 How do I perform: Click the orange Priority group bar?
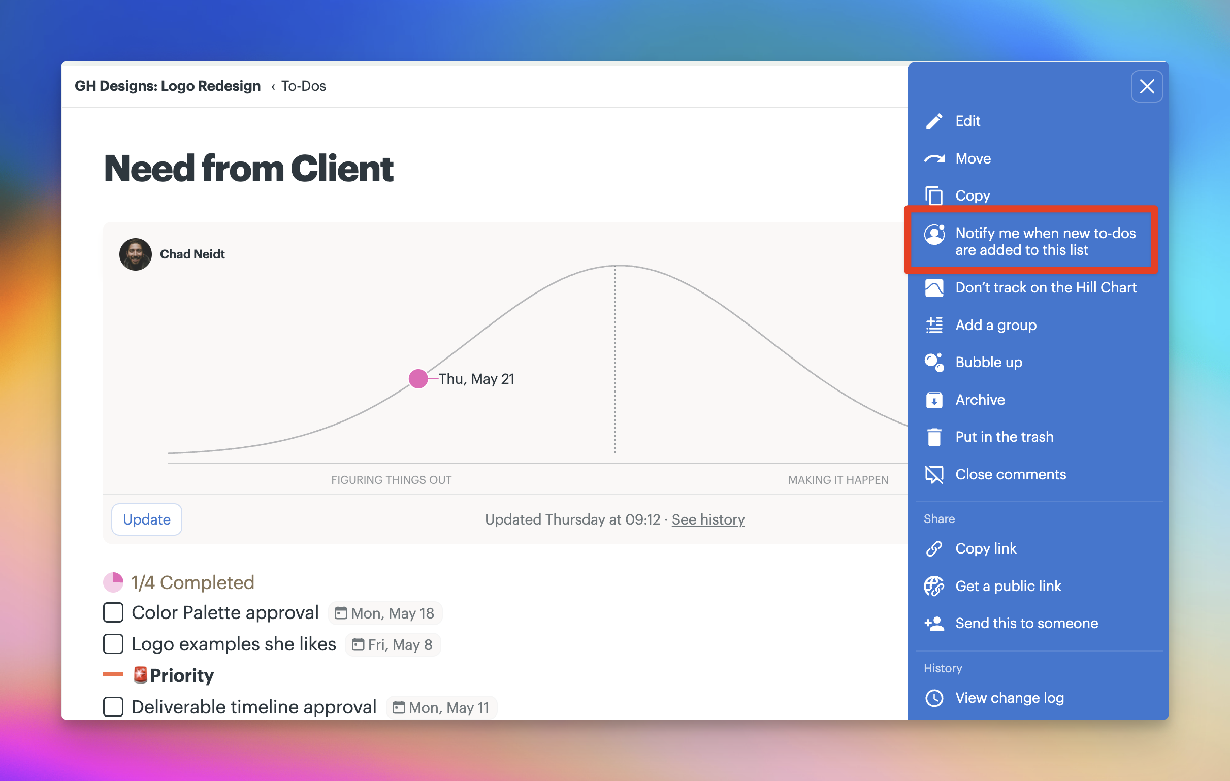113,674
